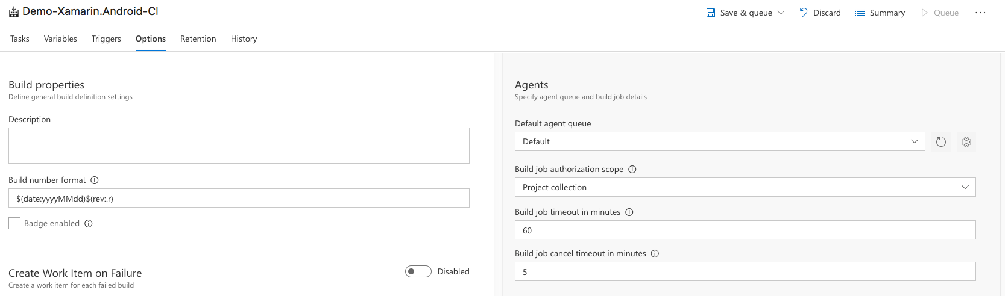The height and width of the screenshot is (296, 1005).
Task: Show info for Build job authorization scope
Action: (632, 169)
